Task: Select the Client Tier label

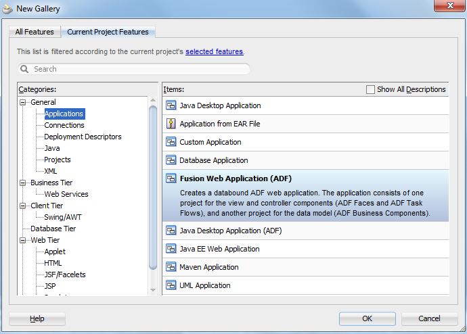Action: pos(47,206)
